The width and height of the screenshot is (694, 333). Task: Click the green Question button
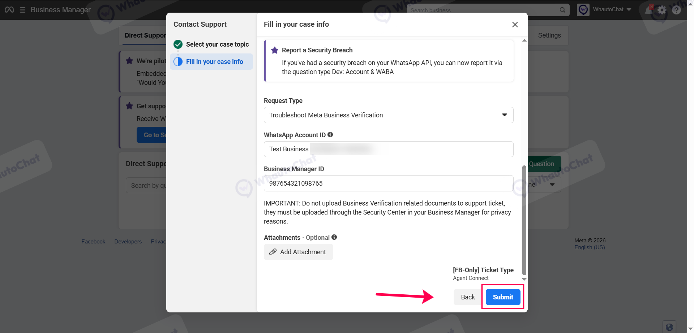pos(544,164)
